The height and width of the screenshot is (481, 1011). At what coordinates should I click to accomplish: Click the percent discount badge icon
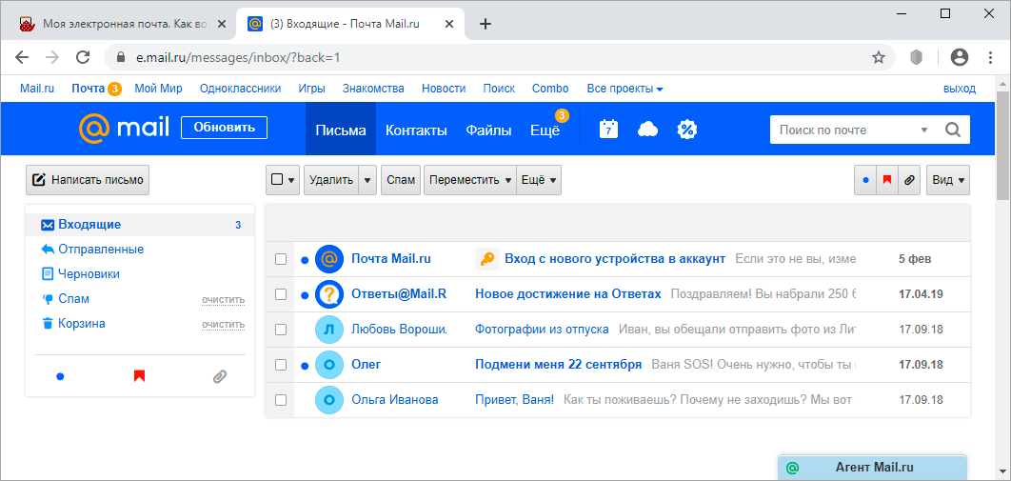(687, 130)
